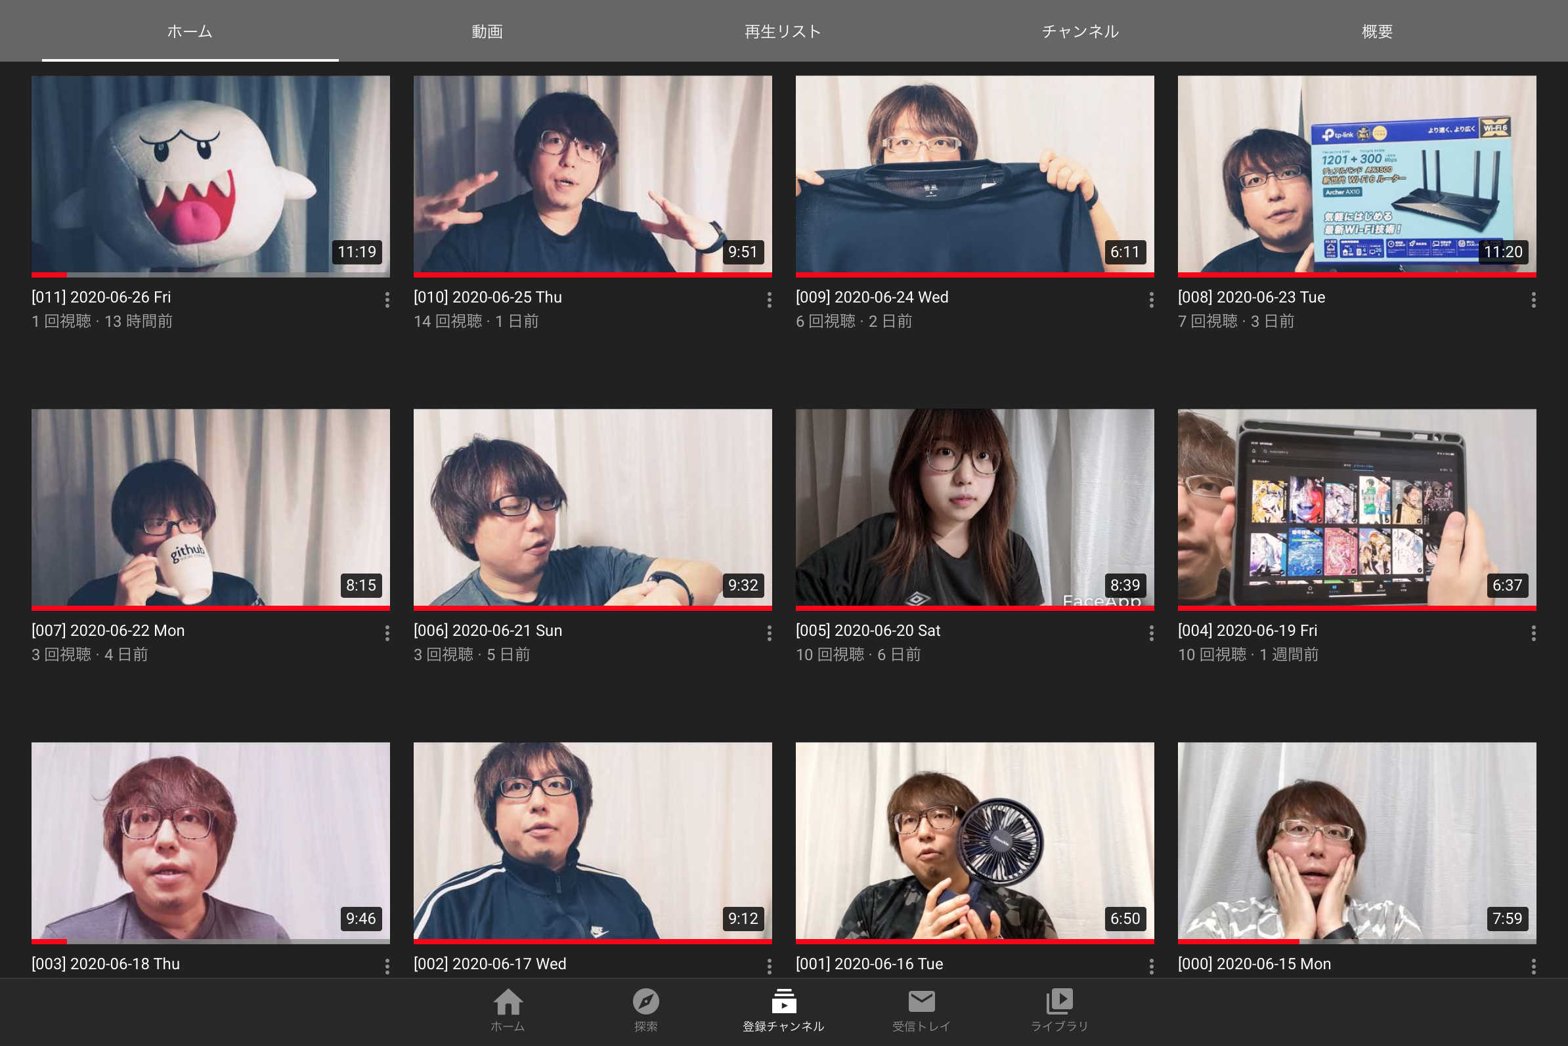Open more options for video [011]
Screen dimensions: 1568x1046
[387, 300]
